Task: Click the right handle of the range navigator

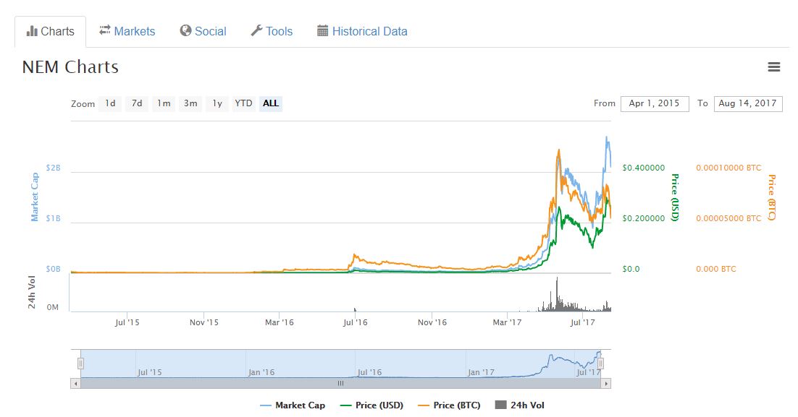Action: 600,364
